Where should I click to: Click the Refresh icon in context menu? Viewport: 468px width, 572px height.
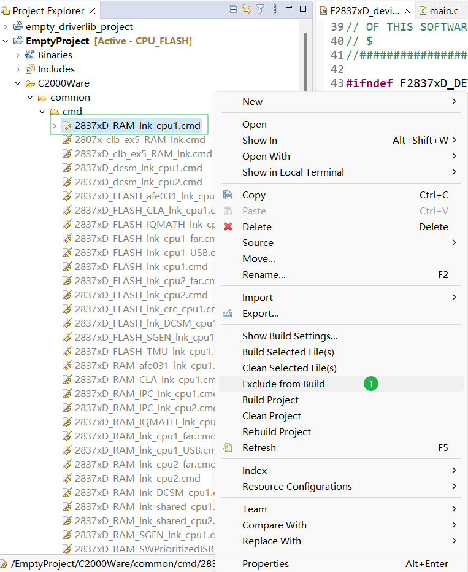(x=228, y=448)
